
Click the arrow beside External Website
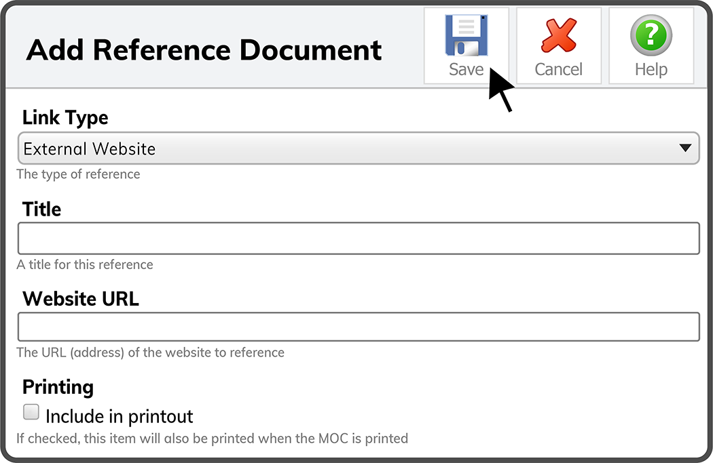[684, 148]
